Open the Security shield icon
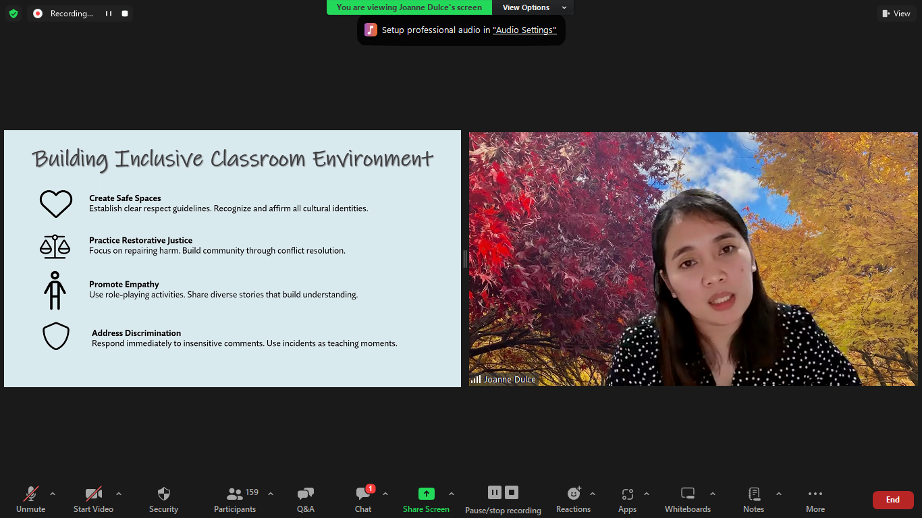922x518 pixels. tap(163, 494)
